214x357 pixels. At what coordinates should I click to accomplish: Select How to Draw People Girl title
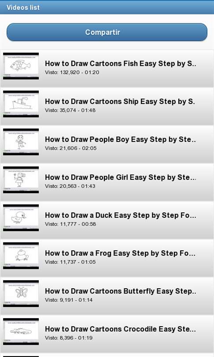[x=121, y=177]
